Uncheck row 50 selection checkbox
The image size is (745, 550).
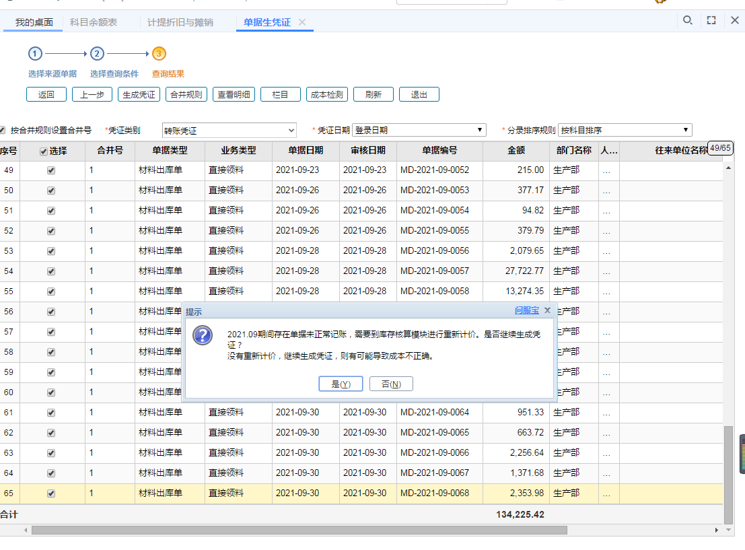pyautogui.click(x=51, y=191)
